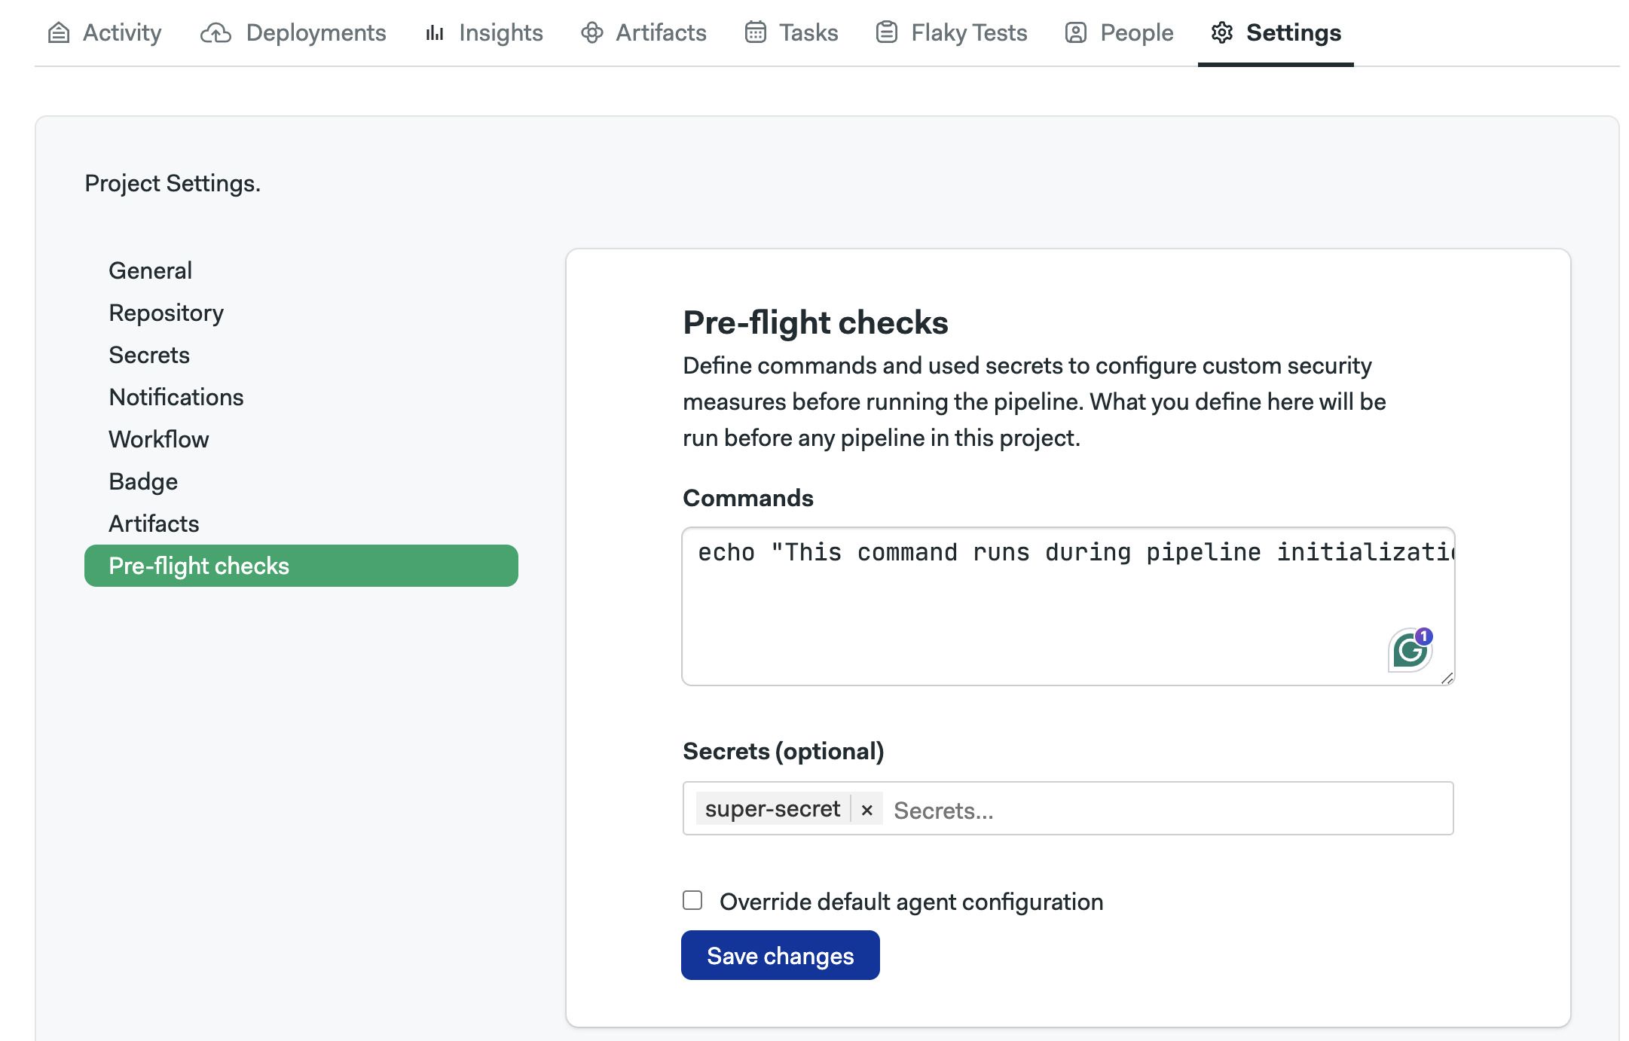Save changes to pre-flight checks
Screen dimensions: 1629x1041
coord(781,955)
